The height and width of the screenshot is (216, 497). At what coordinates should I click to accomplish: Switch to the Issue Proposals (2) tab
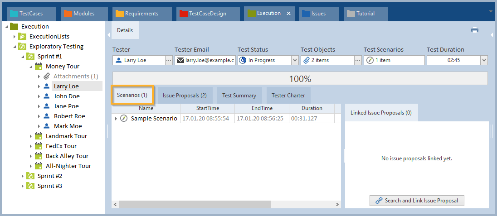[185, 96]
